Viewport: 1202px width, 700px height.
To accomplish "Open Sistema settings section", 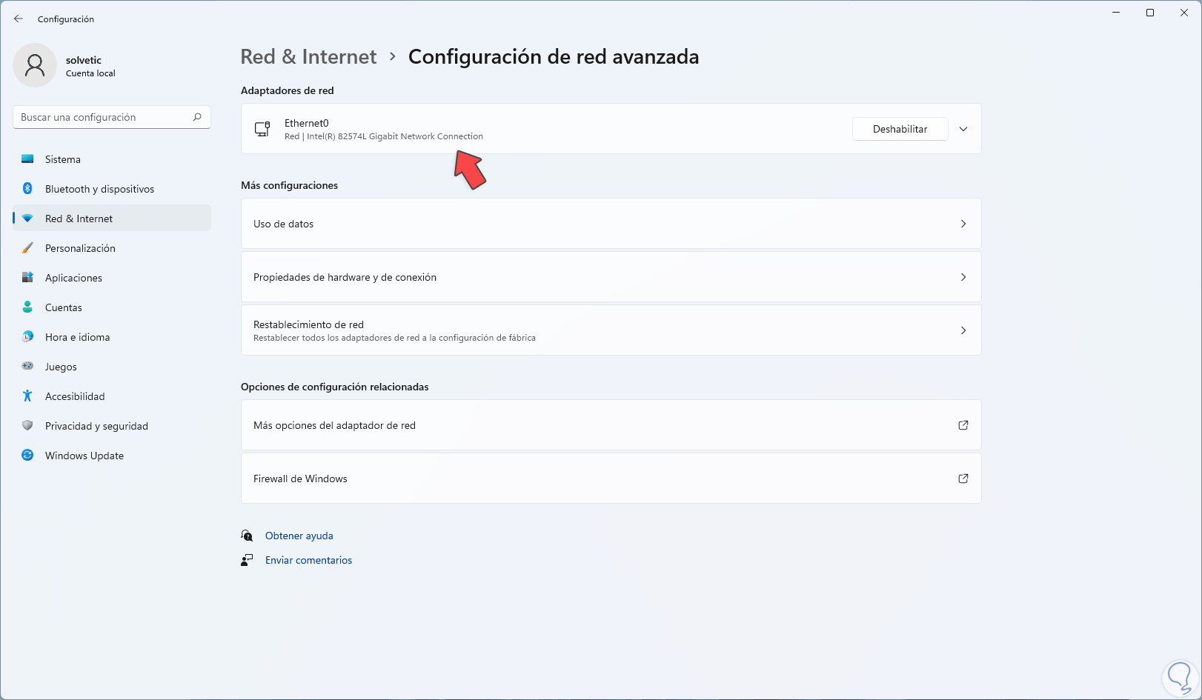I will 112,159.
